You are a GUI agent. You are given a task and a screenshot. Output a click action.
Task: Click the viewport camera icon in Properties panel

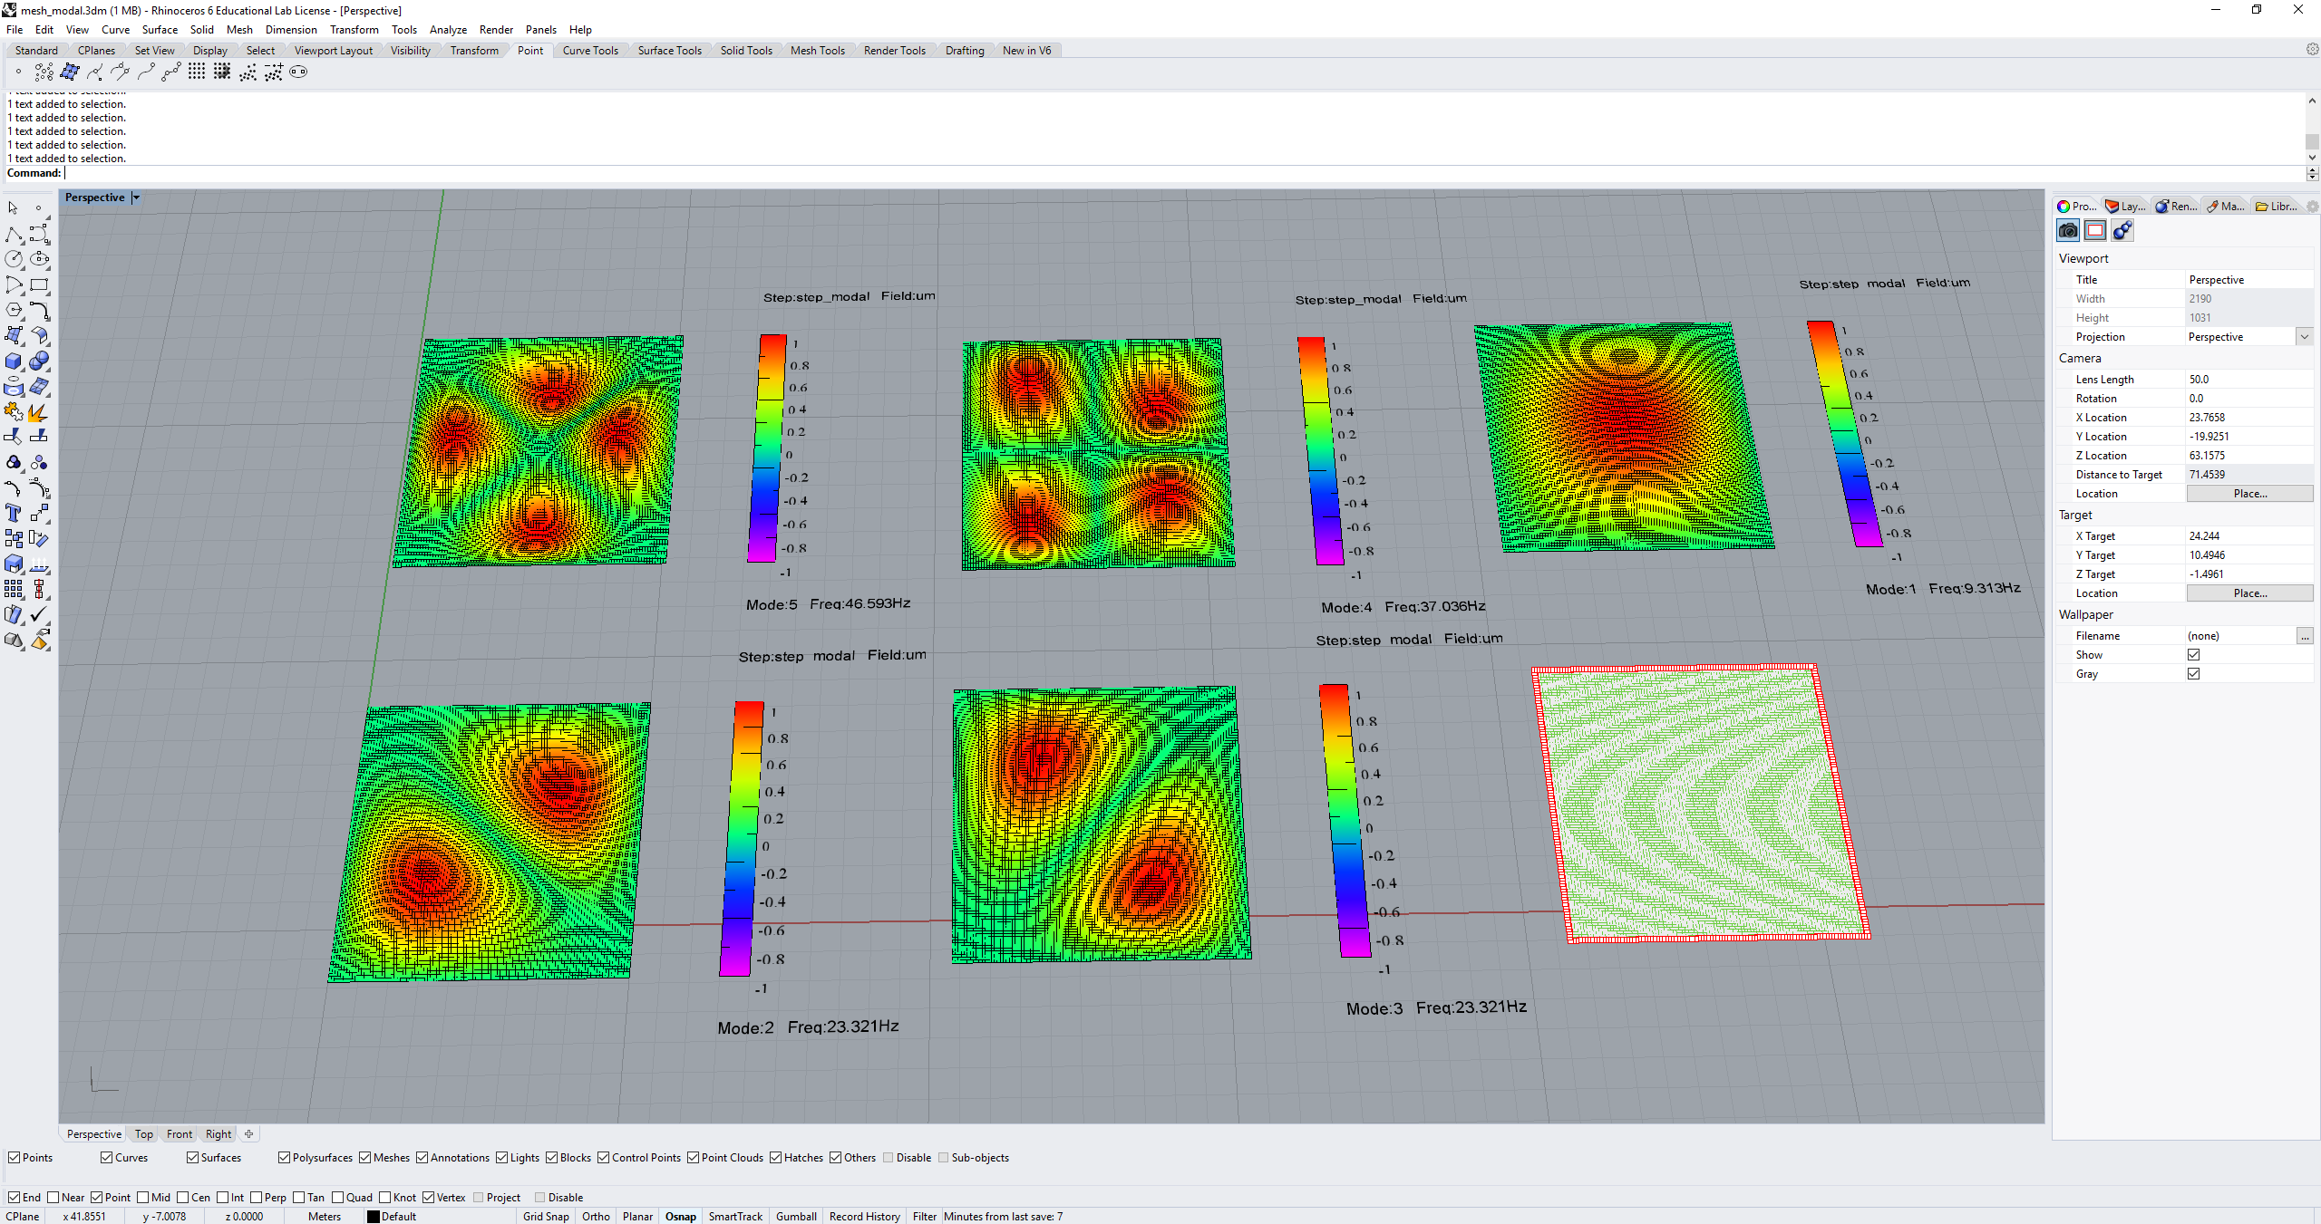[x=2068, y=229]
